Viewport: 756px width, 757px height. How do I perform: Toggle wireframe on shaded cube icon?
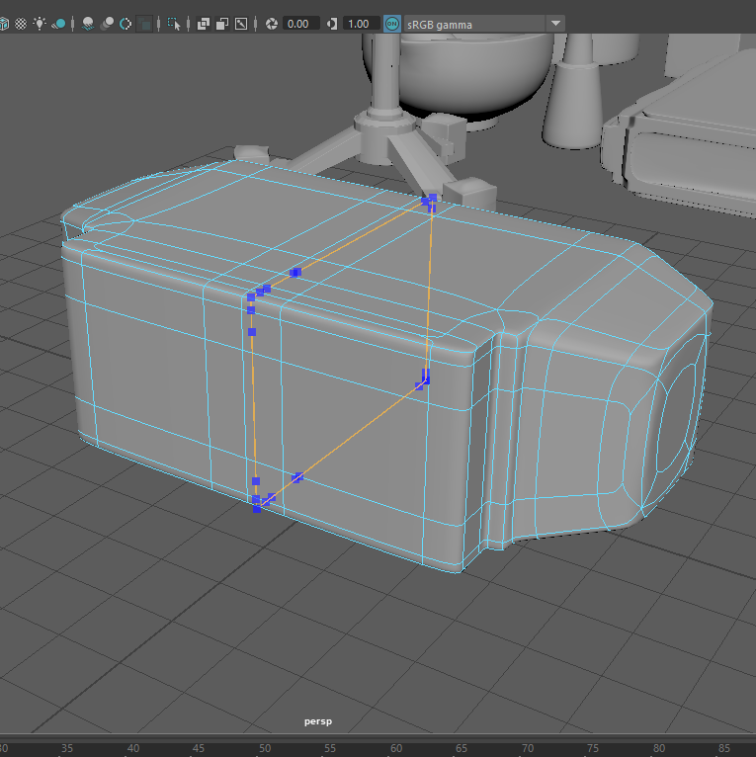pos(4,23)
